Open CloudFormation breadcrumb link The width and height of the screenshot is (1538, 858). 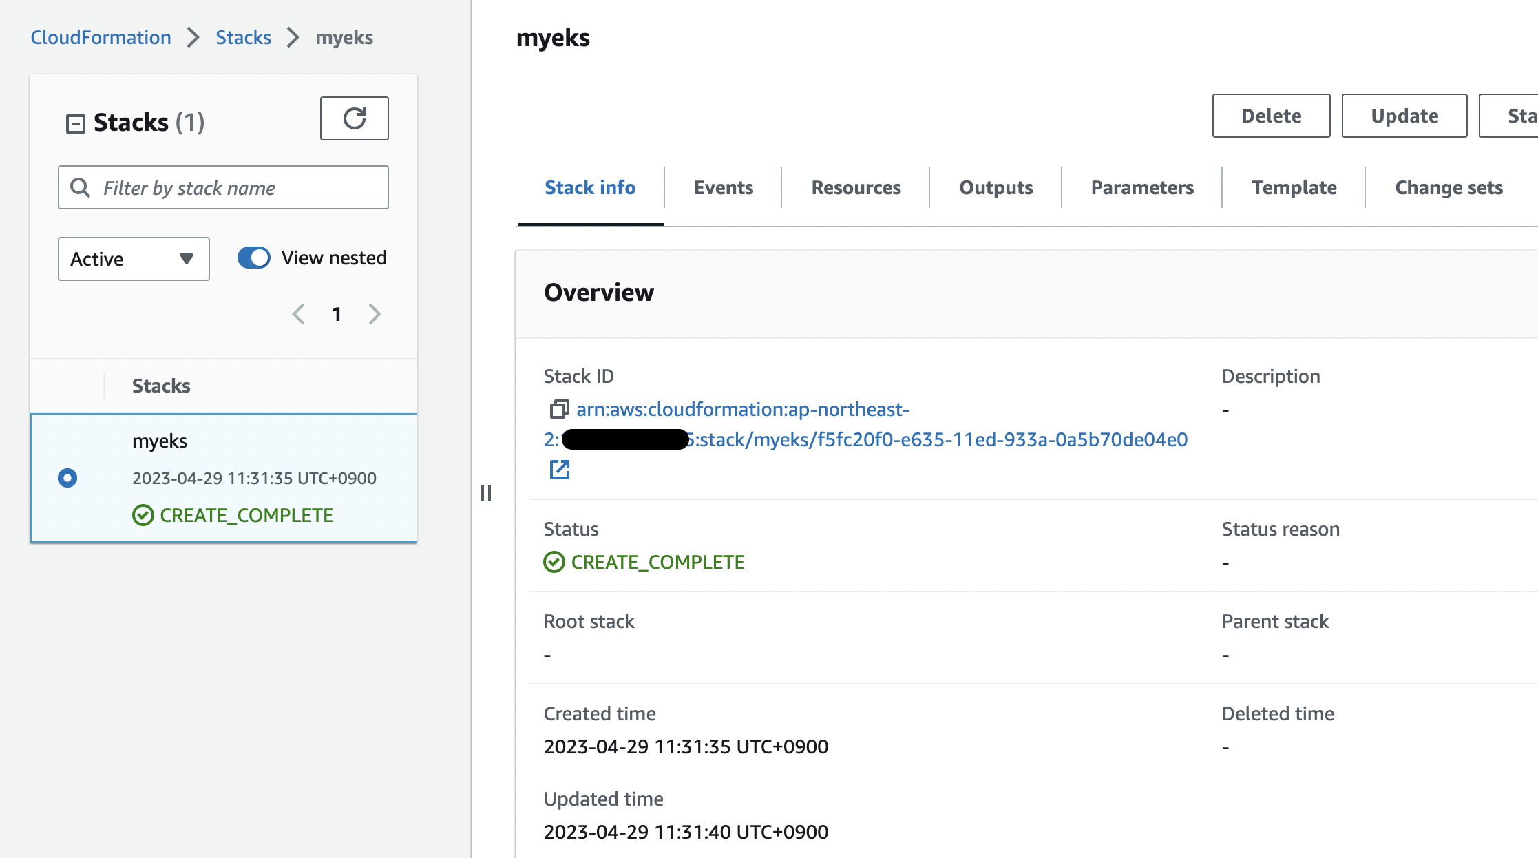[x=101, y=37]
